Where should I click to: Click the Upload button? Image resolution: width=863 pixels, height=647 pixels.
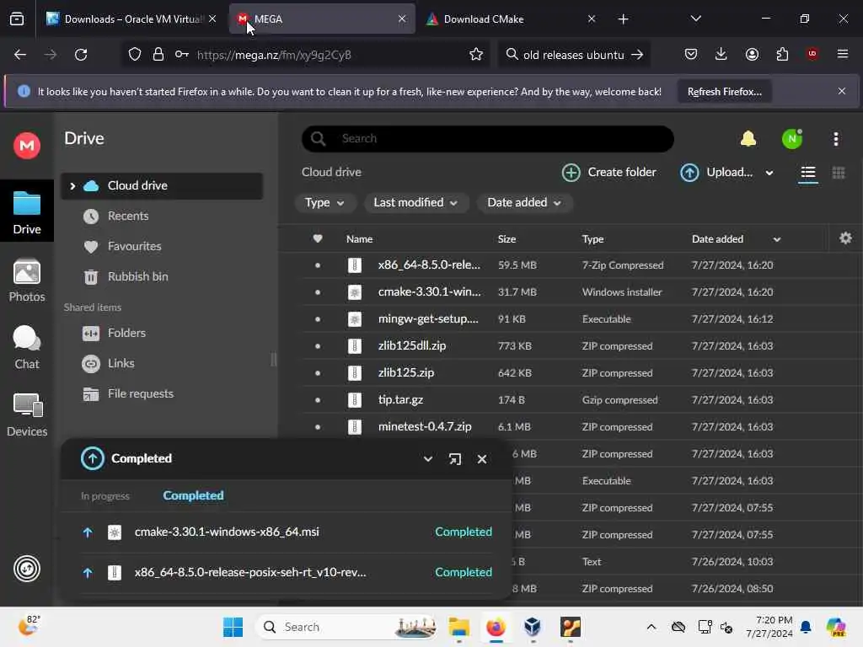pyautogui.click(x=716, y=173)
